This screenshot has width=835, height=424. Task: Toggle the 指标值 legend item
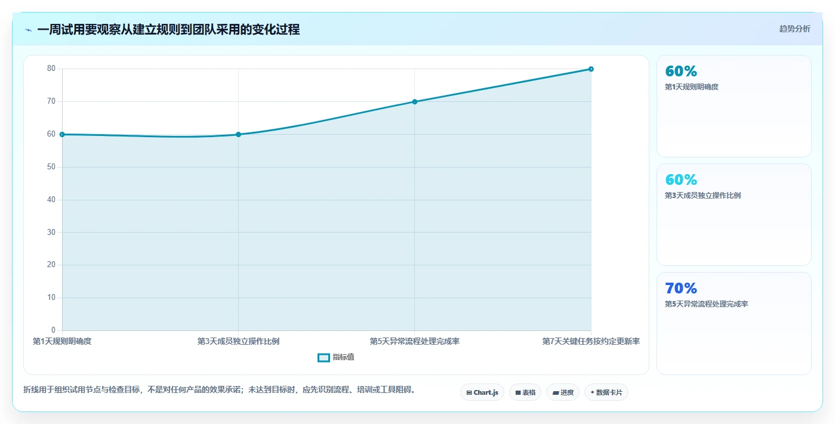[x=337, y=357]
